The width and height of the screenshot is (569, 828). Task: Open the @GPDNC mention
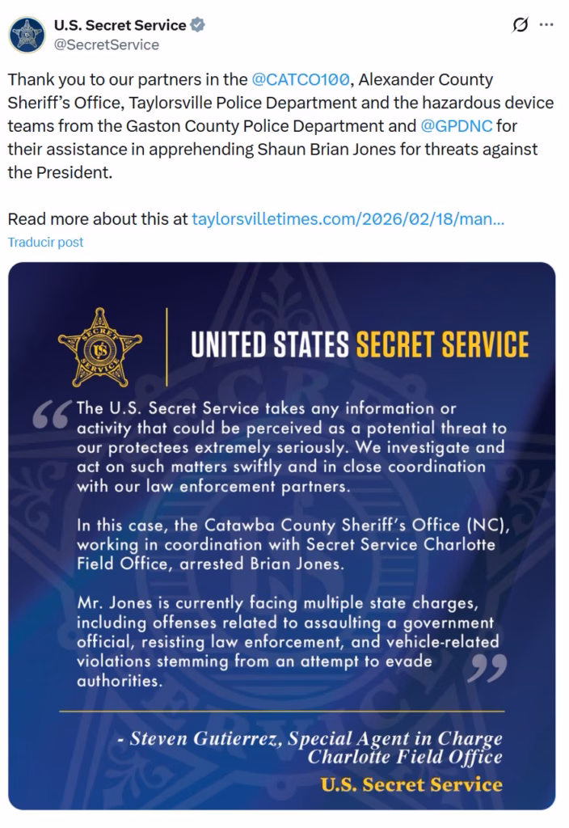456,127
